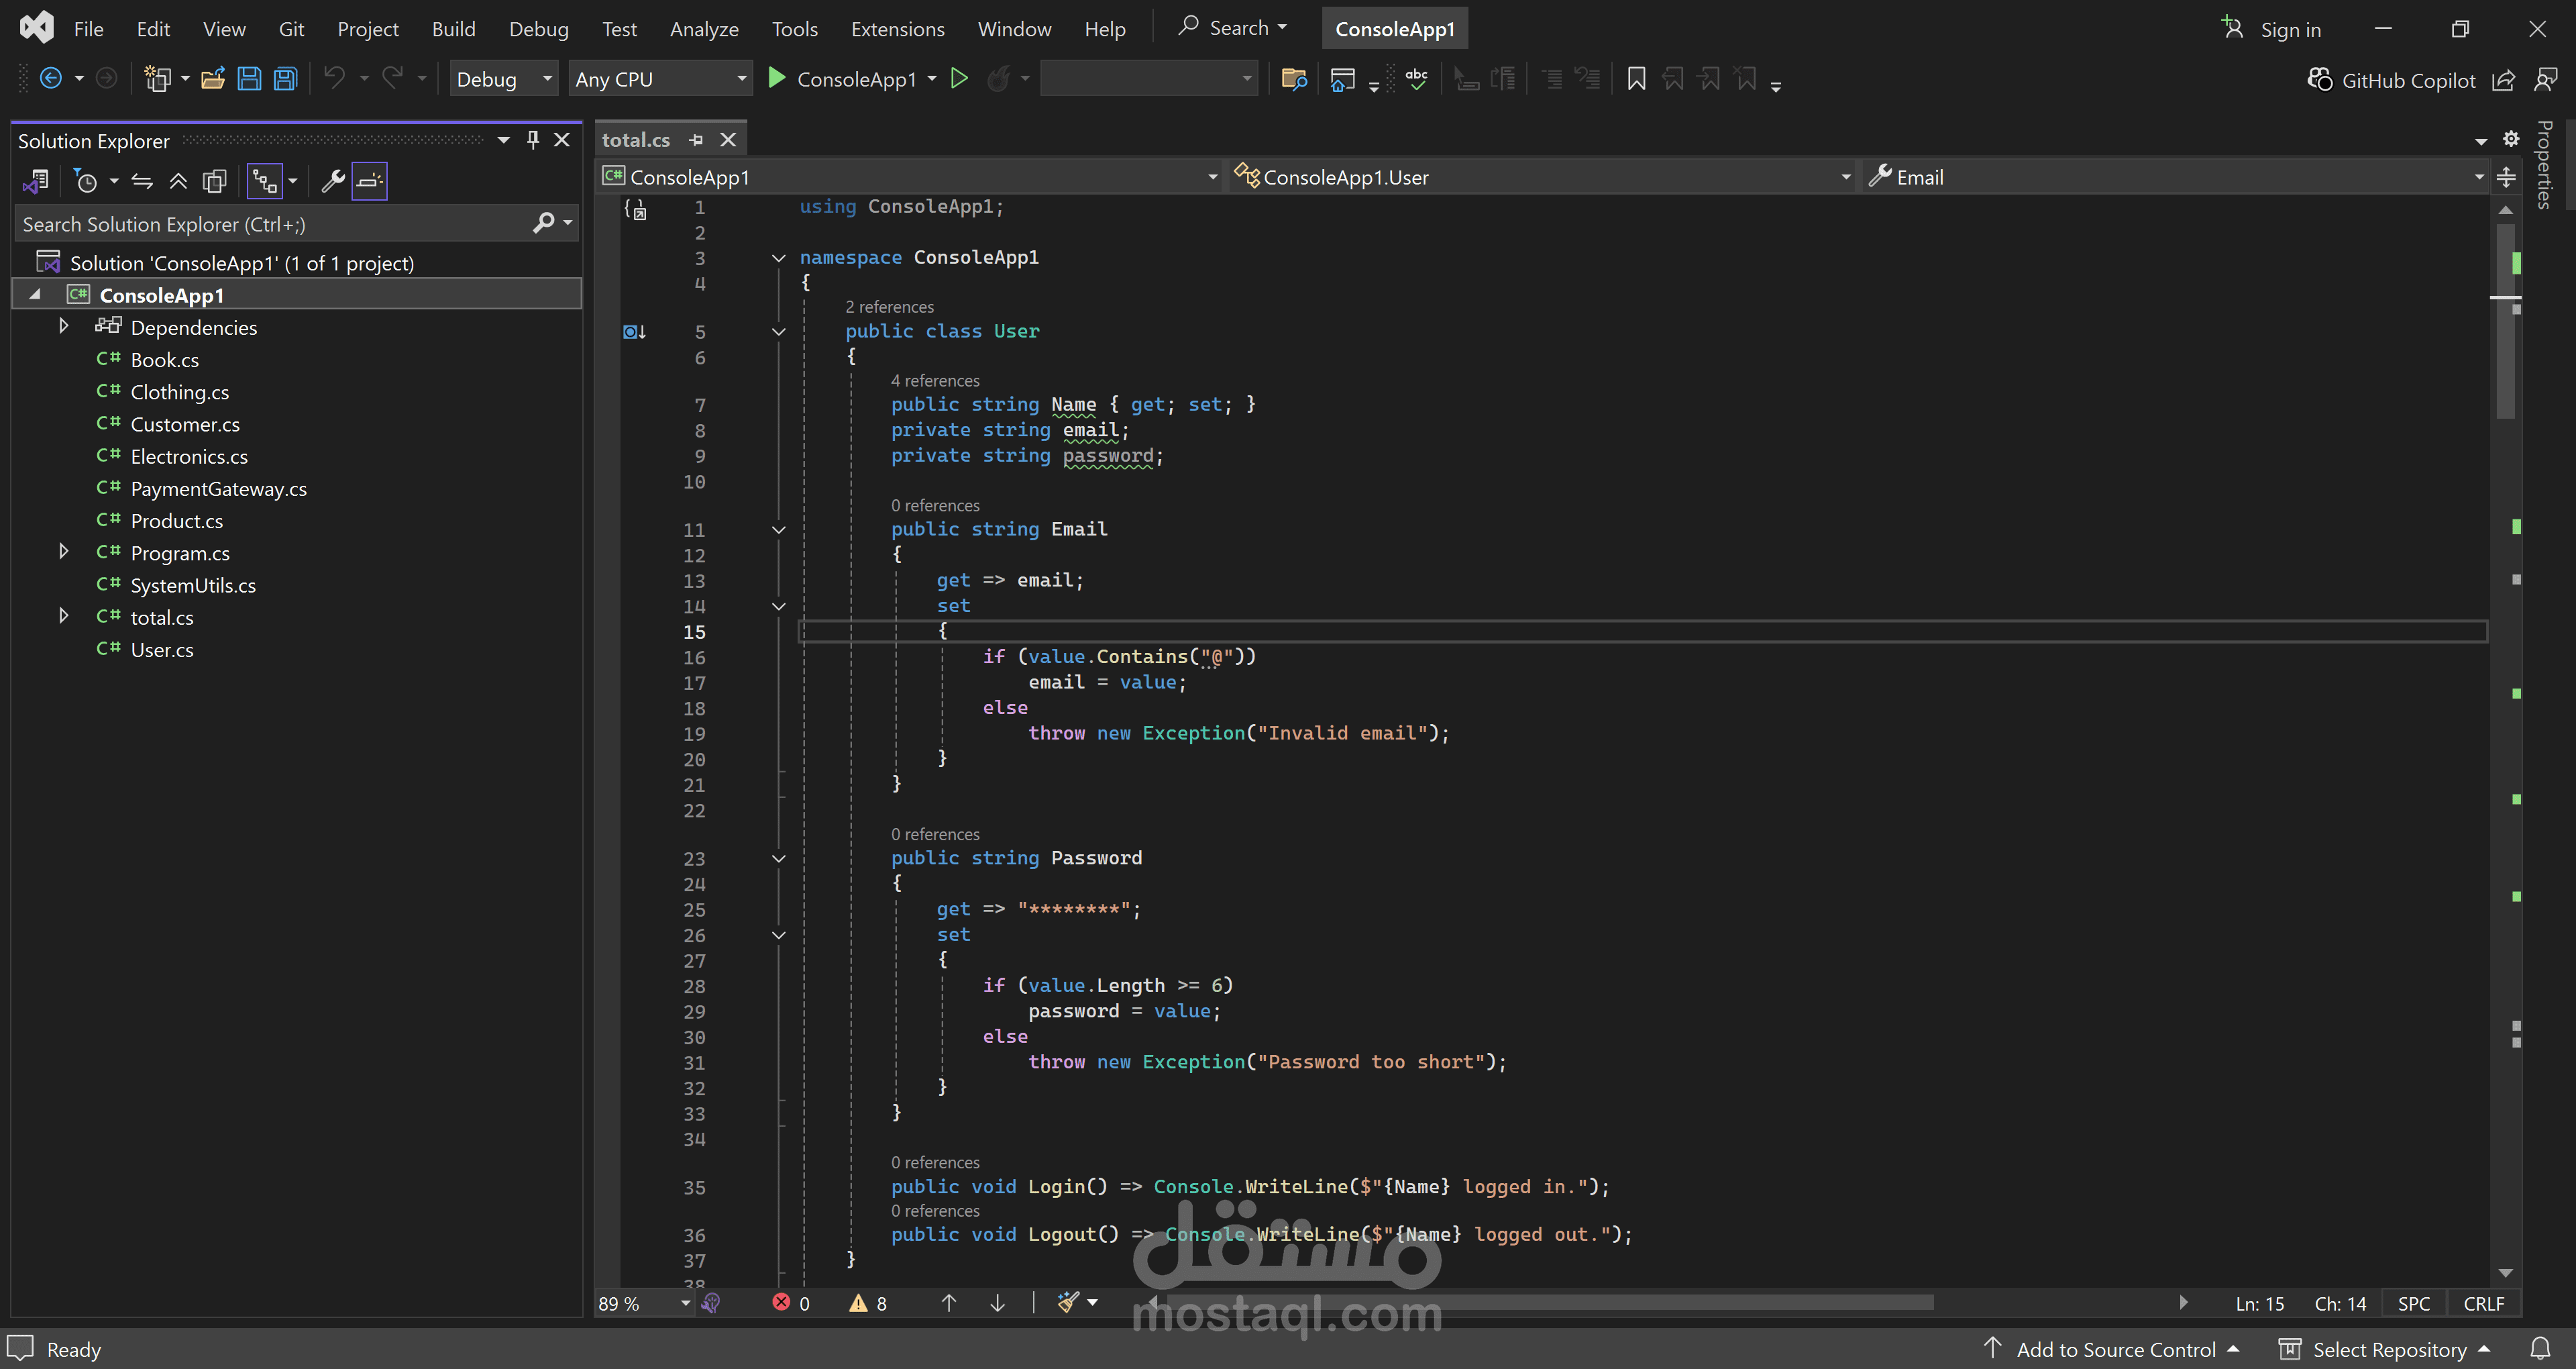
Task: Expand the total.cs tree node
Action: point(63,615)
